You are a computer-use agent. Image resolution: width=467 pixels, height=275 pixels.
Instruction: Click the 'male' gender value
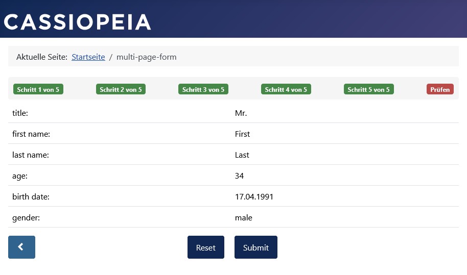244,218
